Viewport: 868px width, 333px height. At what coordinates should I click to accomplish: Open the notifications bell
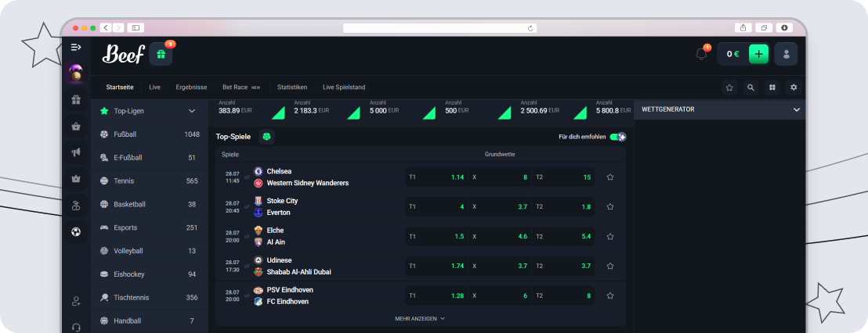tap(701, 54)
